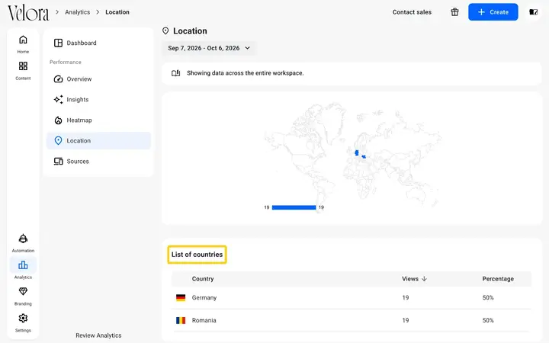Click the Country column header

coord(203,279)
